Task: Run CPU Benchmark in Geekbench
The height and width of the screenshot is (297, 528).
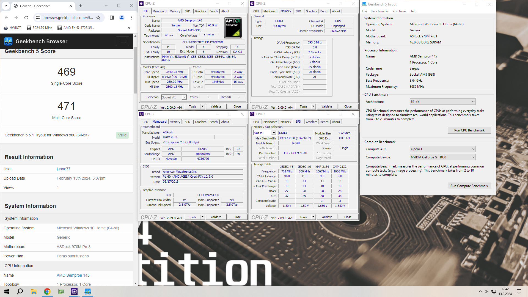Action: coord(469,130)
